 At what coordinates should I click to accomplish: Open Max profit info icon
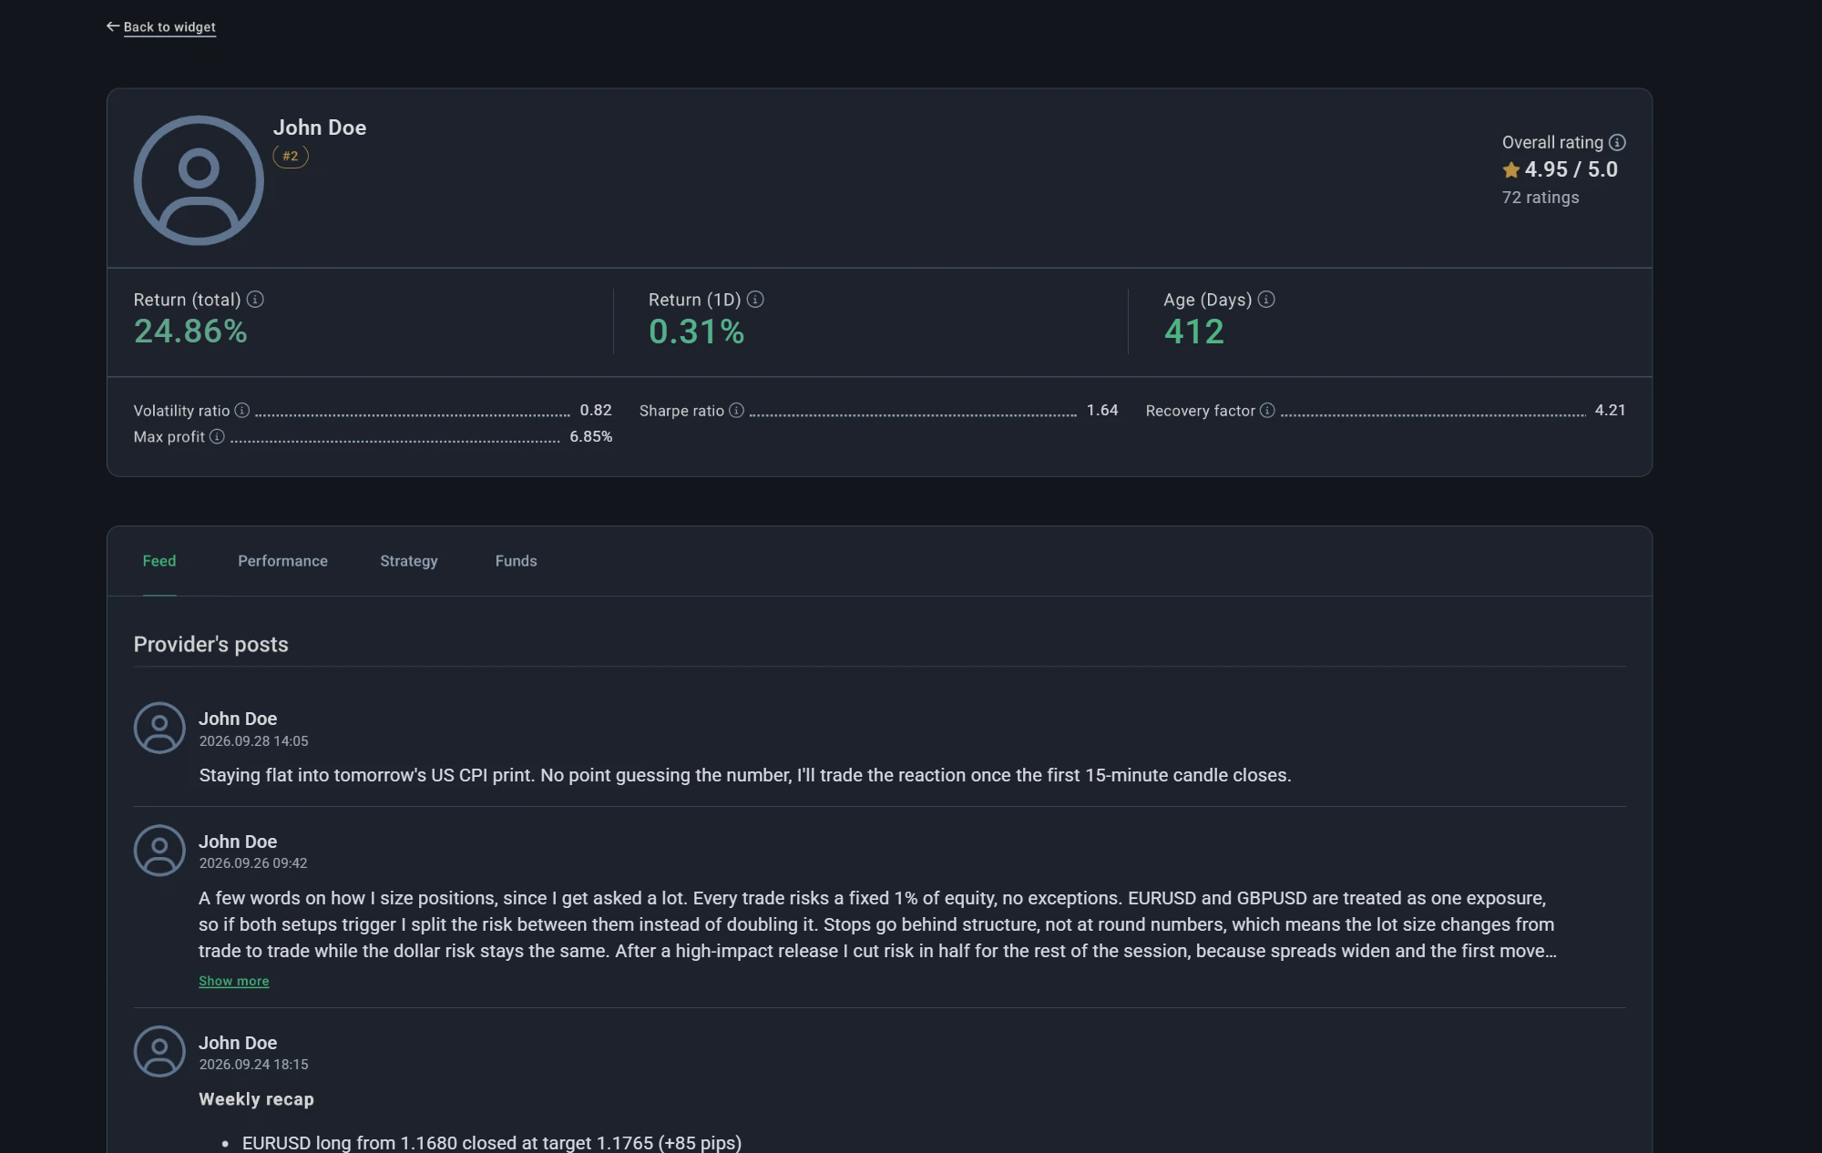pyautogui.click(x=217, y=437)
